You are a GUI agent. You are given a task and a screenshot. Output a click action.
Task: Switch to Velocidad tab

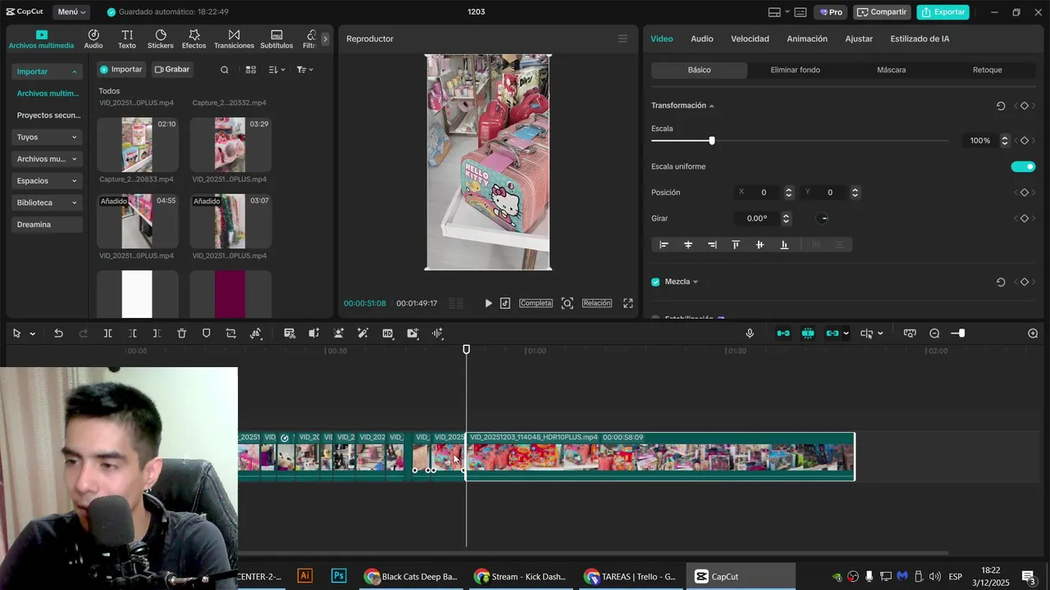coord(750,39)
